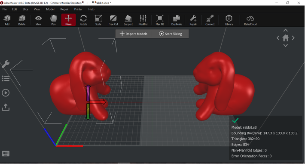
Task: Open the RaiseCloud icon
Action: pos(250,20)
